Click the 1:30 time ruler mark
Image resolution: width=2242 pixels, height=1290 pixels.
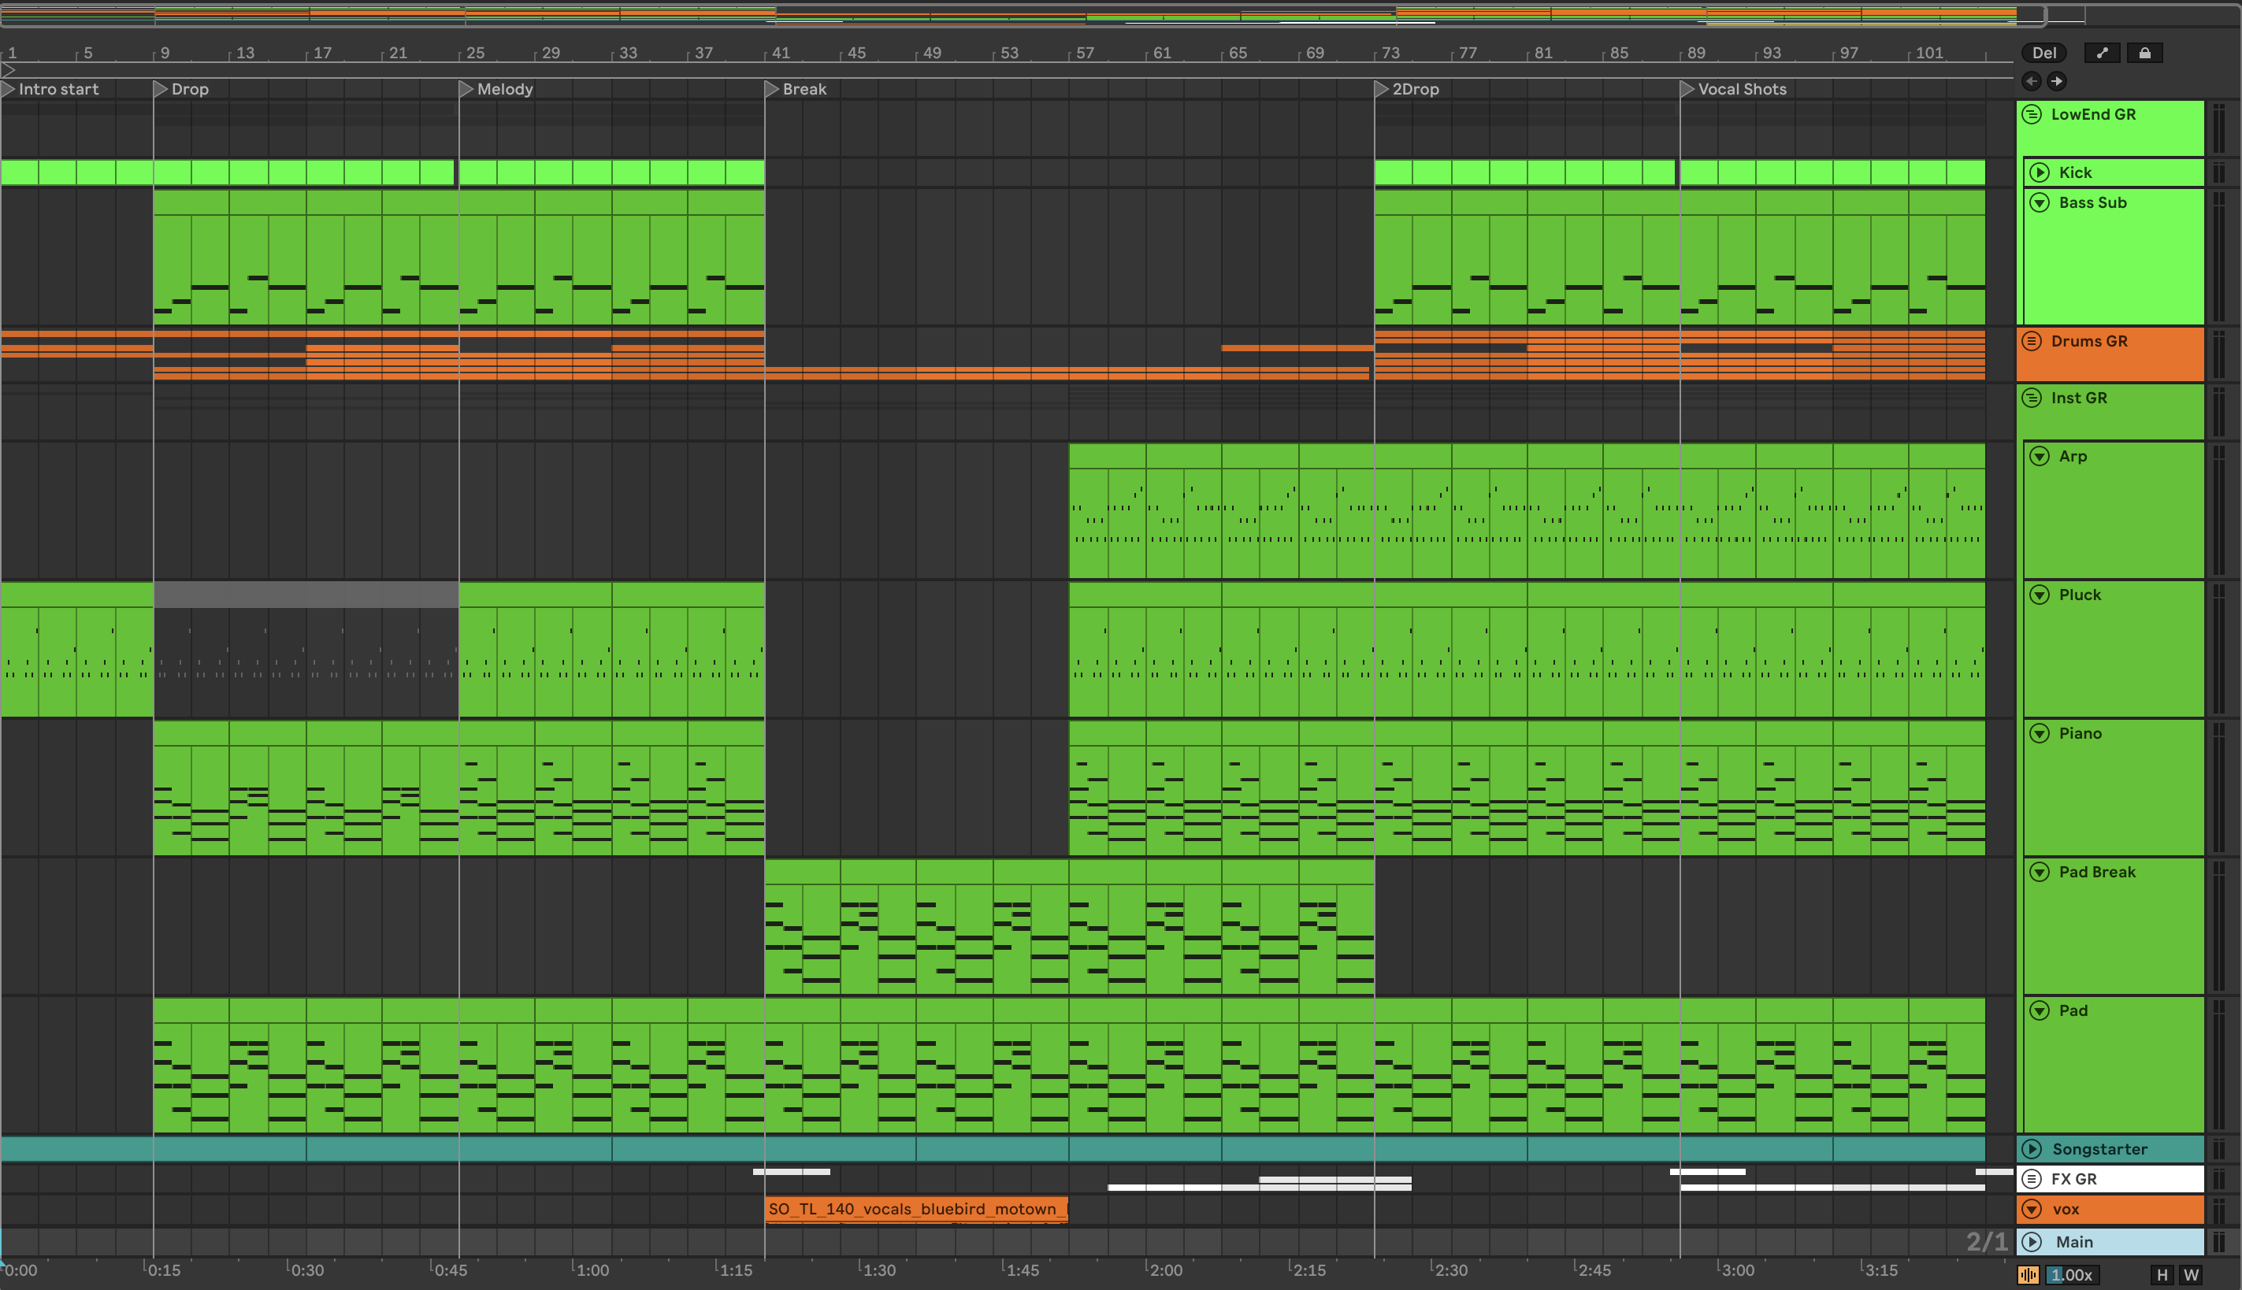[878, 1270]
